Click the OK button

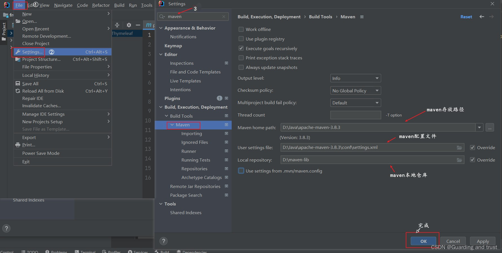pyautogui.click(x=423, y=241)
